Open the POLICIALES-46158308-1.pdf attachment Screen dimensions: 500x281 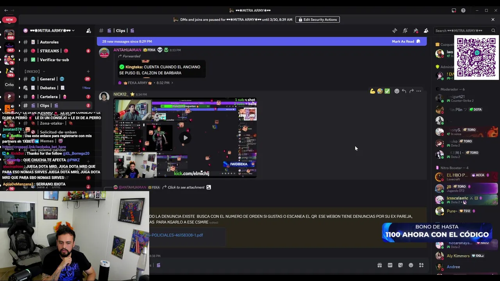(176, 235)
